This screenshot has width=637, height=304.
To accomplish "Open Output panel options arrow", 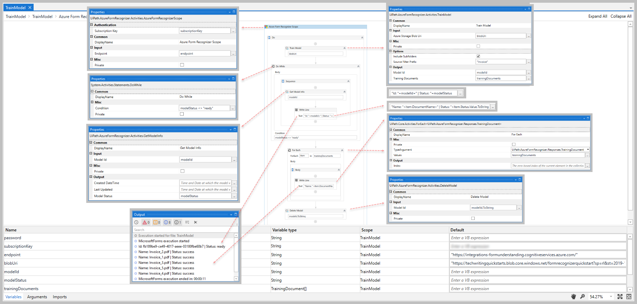I will click(x=231, y=214).
